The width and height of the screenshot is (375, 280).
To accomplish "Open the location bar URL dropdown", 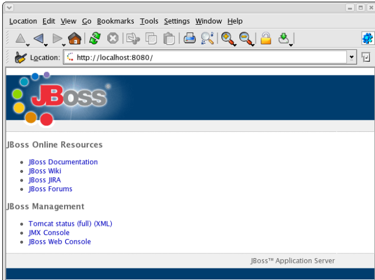I will (351, 57).
